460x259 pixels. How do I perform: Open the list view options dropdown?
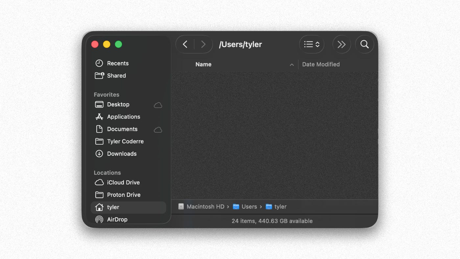tap(311, 44)
